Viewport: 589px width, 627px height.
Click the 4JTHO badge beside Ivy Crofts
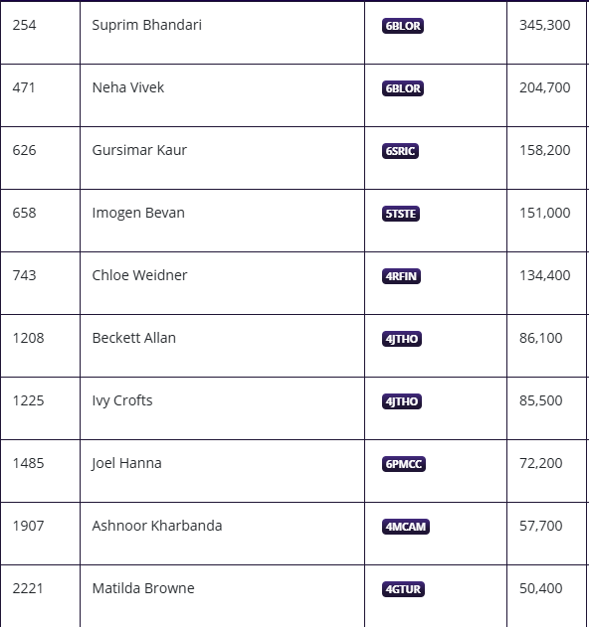coord(402,401)
